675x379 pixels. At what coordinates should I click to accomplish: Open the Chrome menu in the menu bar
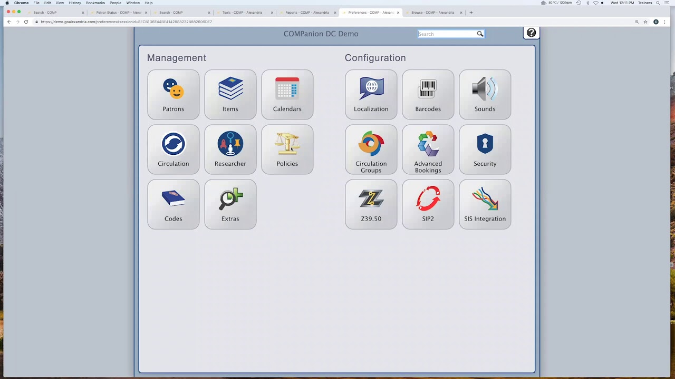coord(21,3)
